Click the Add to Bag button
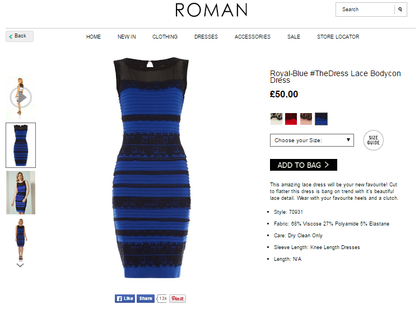The image size is (419, 314). pos(304,165)
